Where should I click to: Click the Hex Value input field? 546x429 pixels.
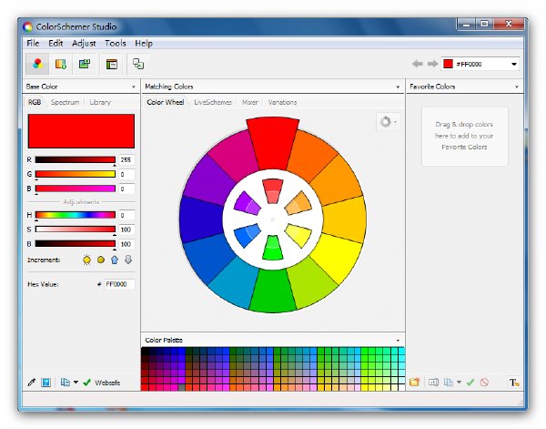119,284
